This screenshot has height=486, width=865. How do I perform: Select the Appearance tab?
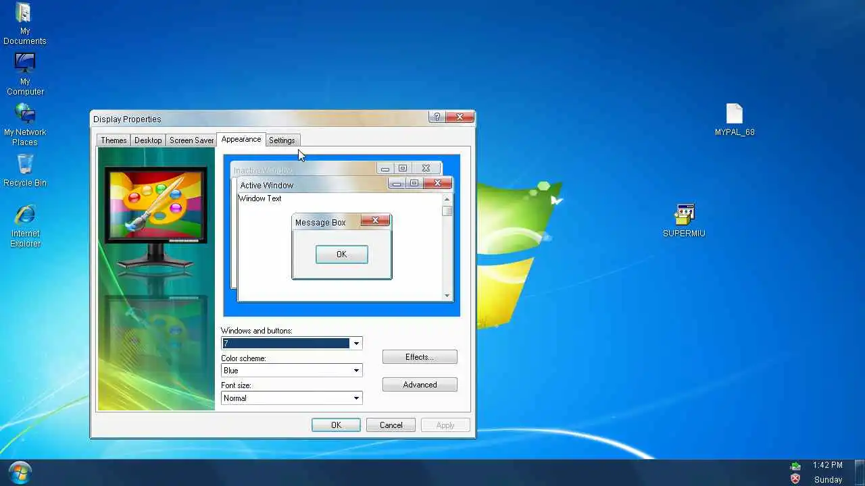coord(241,139)
